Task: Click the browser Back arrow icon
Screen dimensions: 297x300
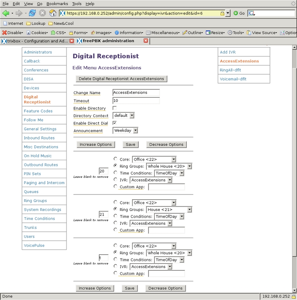Action: pyautogui.click(x=5, y=13)
